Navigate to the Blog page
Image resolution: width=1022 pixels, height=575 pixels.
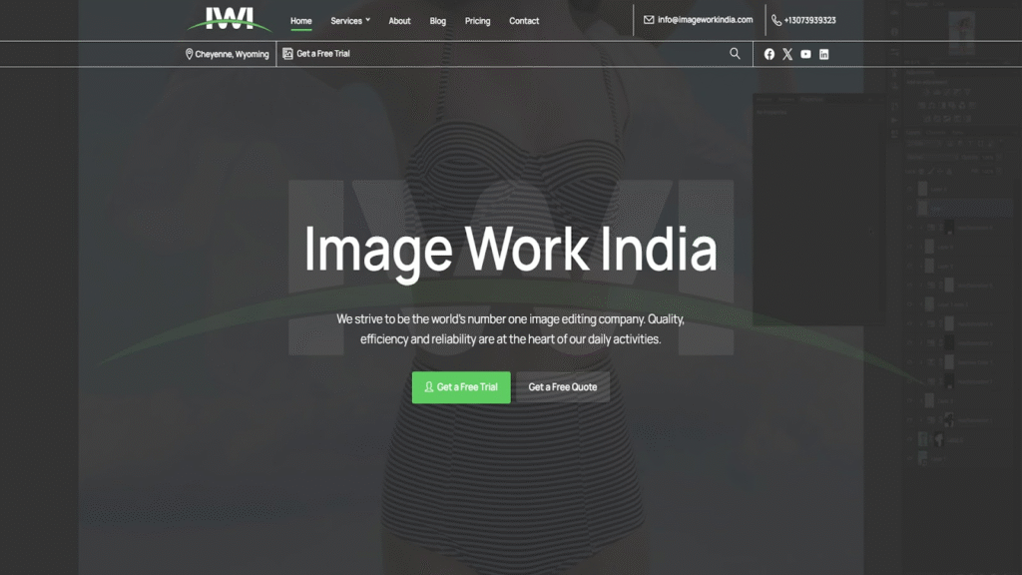(x=438, y=21)
